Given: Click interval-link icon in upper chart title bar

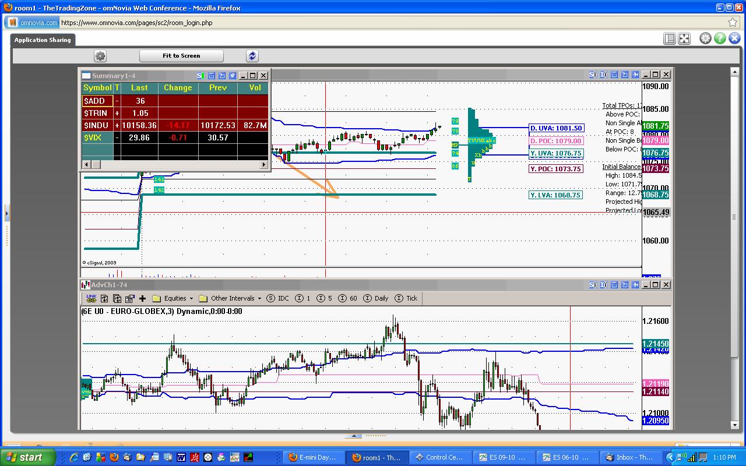Looking at the screenshot, I should [x=603, y=75].
